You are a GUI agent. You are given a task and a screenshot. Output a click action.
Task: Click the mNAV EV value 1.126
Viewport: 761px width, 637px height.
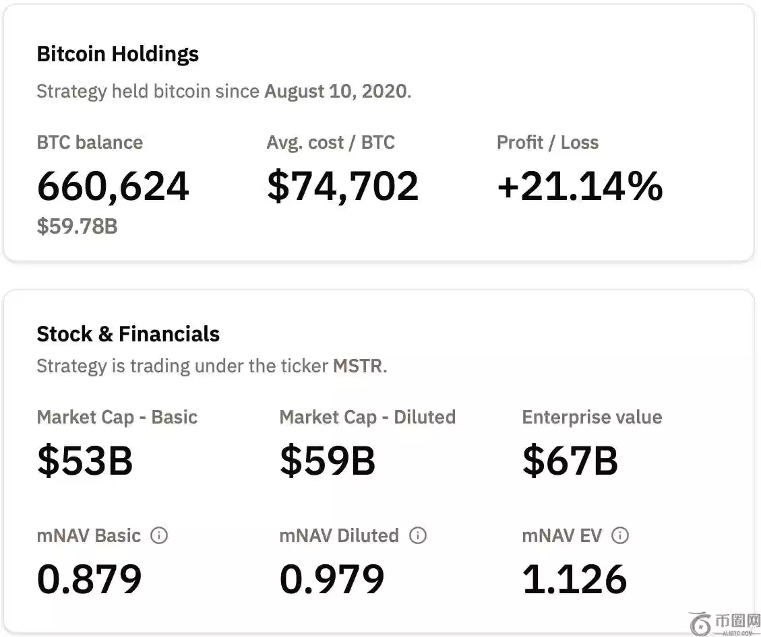(574, 580)
